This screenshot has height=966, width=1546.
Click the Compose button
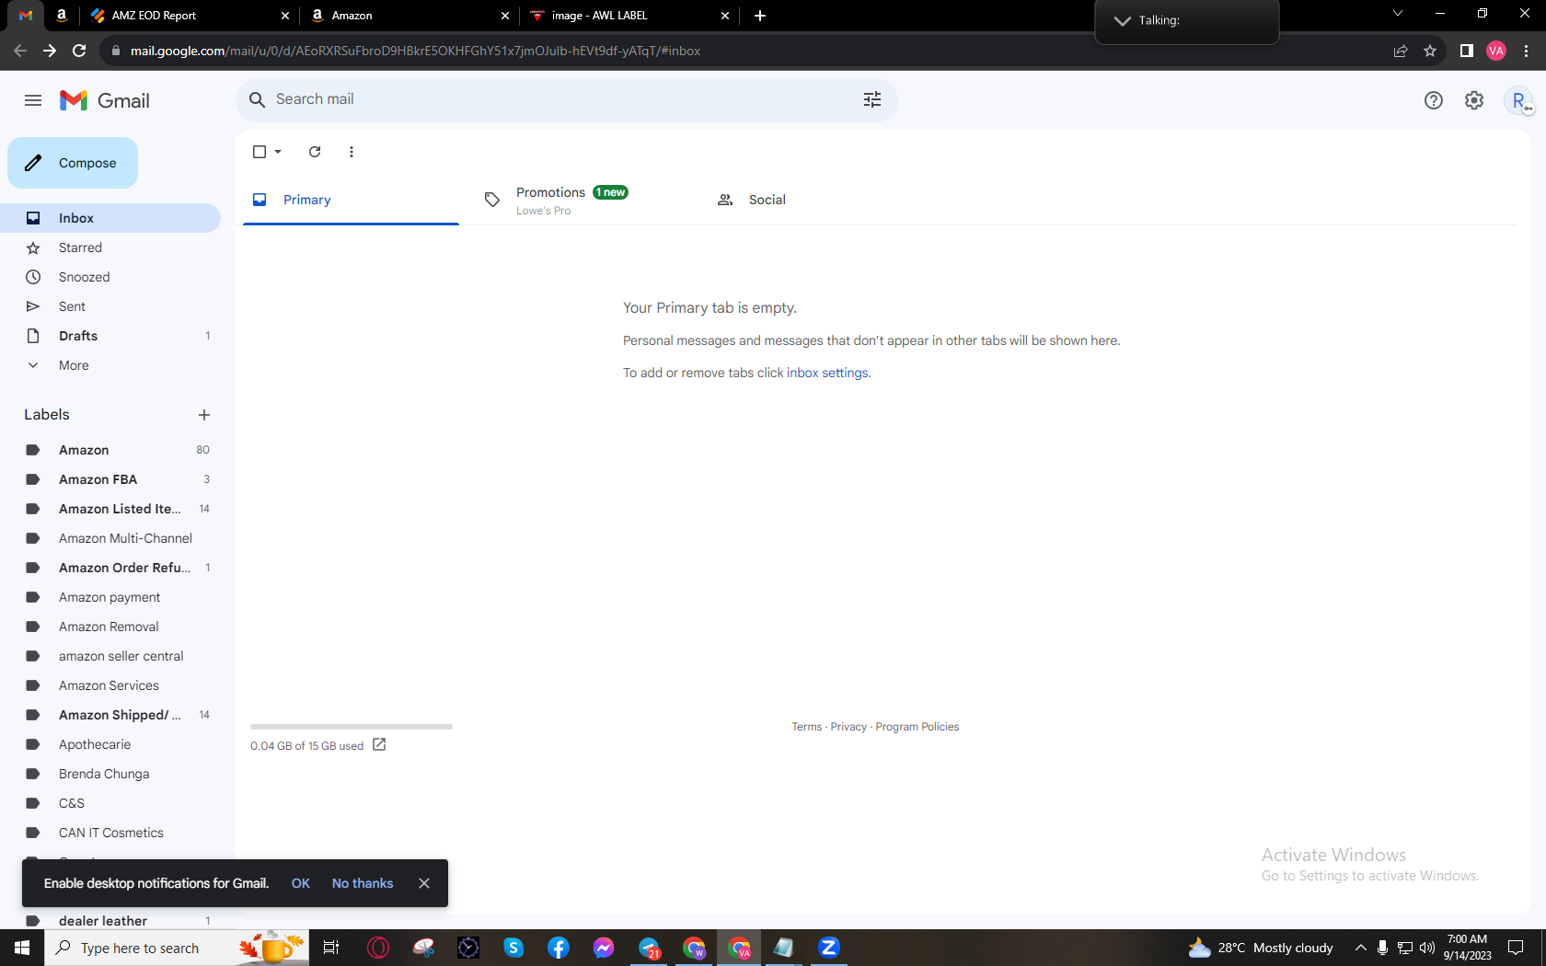click(73, 163)
